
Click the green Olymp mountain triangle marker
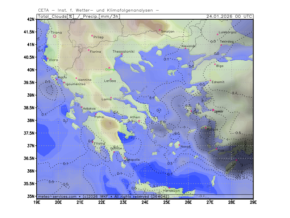pos(109,68)
